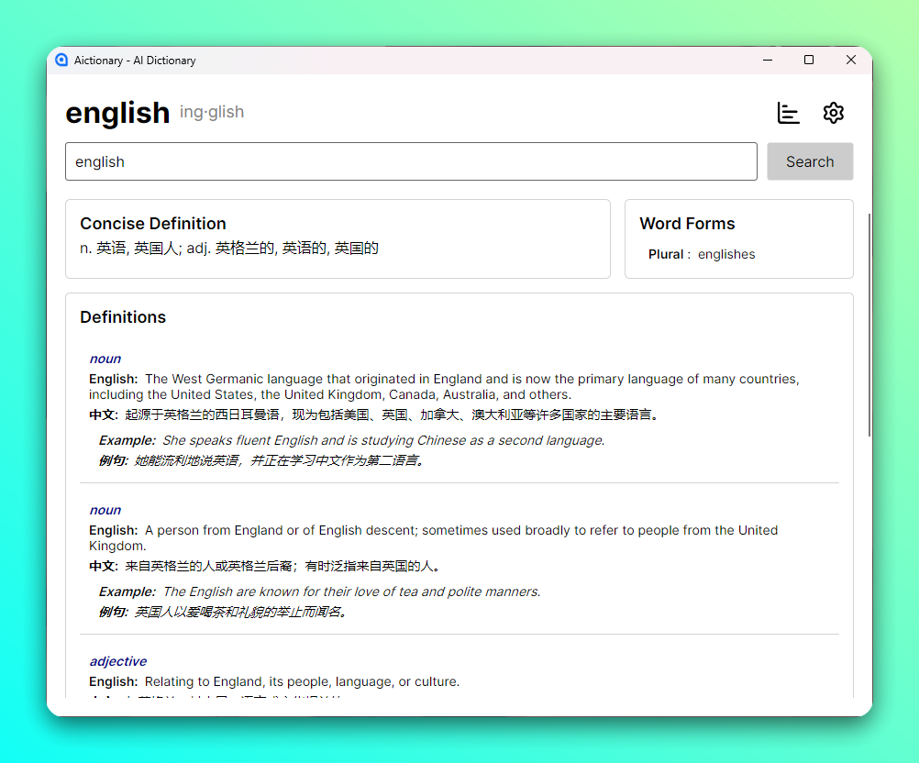The height and width of the screenshot is (763, 919).
Task: Open the statistics bar chart icon
Action: tap(788, 113)
